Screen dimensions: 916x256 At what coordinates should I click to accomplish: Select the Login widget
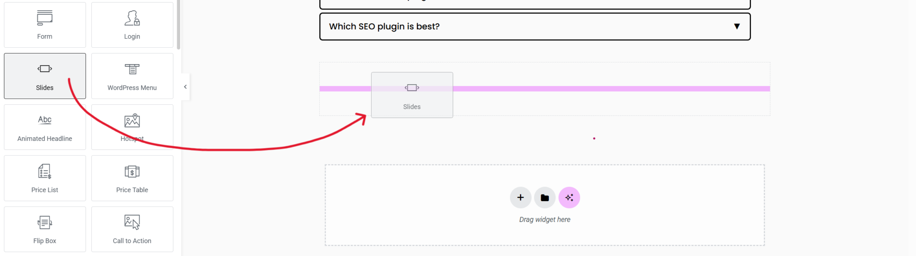[132, 25]
